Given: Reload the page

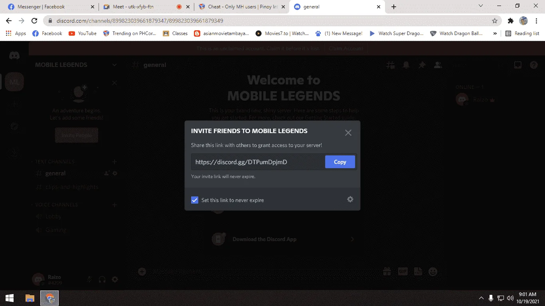Looking at the screenshot, I should [34, 21].
